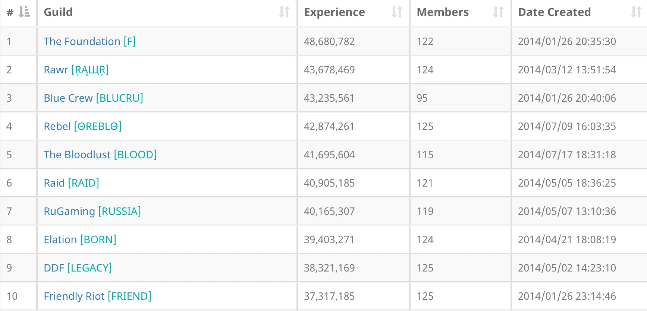Open the Rawr guild link

76,70
